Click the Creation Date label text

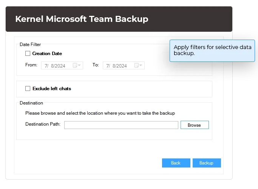pos(47,54)
